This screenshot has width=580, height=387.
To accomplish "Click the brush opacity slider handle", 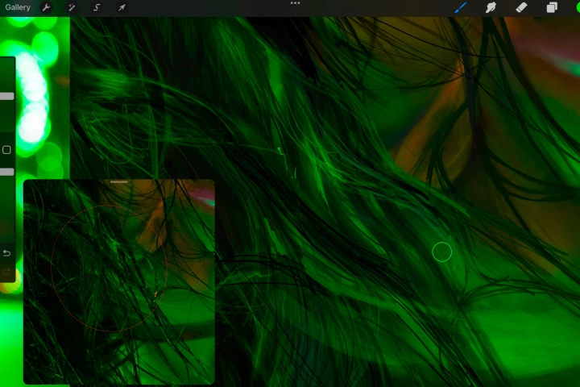I will 7,172.
